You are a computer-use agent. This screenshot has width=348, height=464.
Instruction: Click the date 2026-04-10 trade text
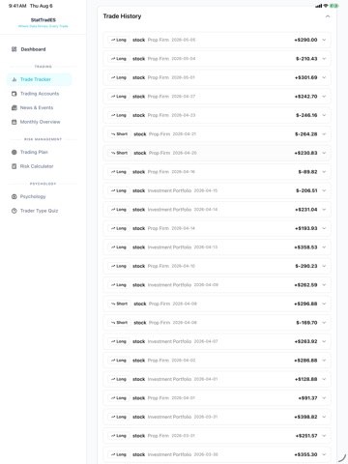(x=184, y=266)
